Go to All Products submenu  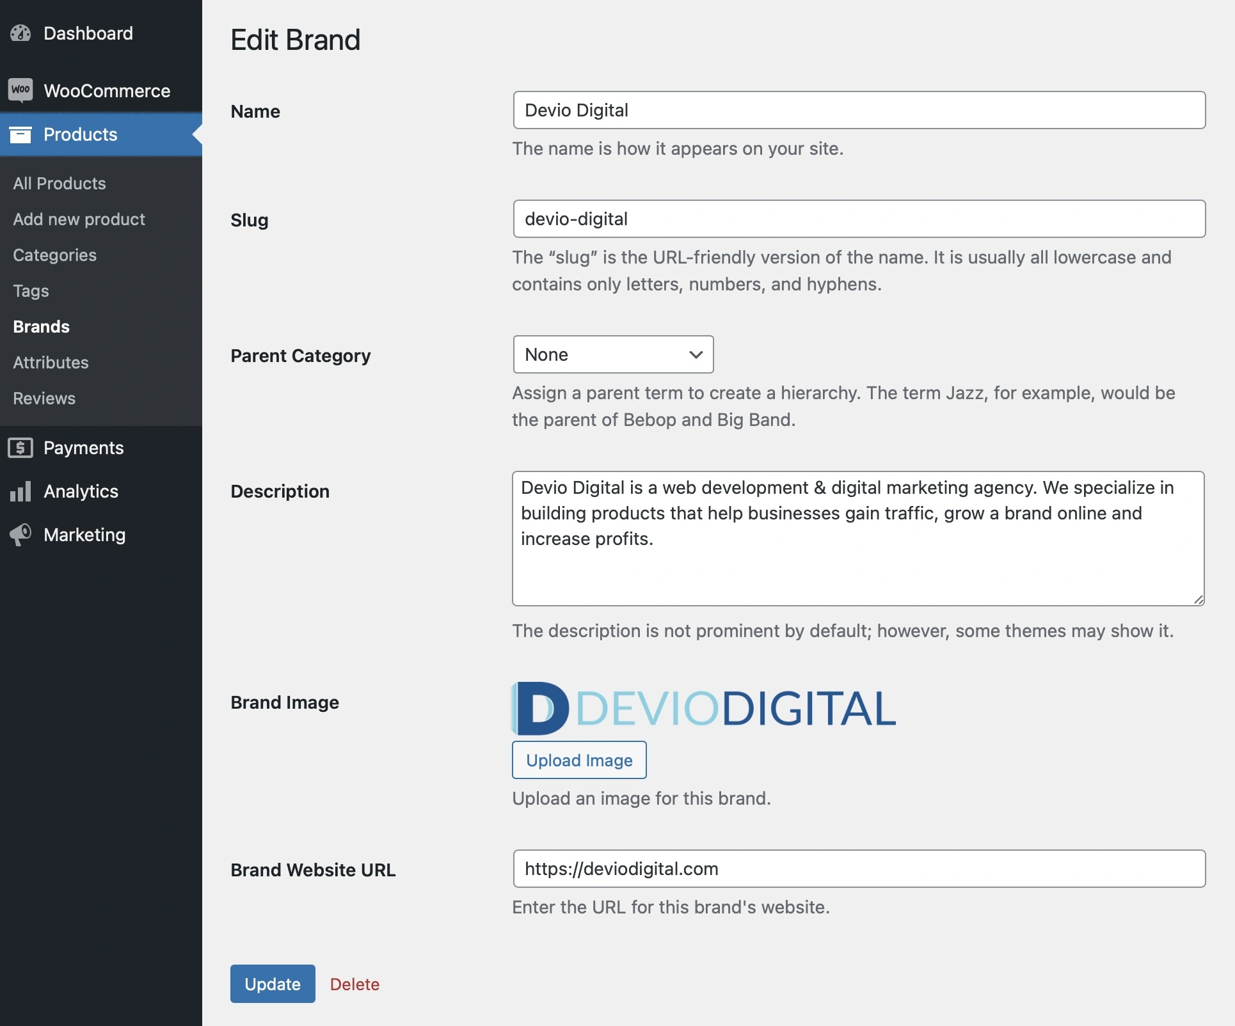point(60,184)
